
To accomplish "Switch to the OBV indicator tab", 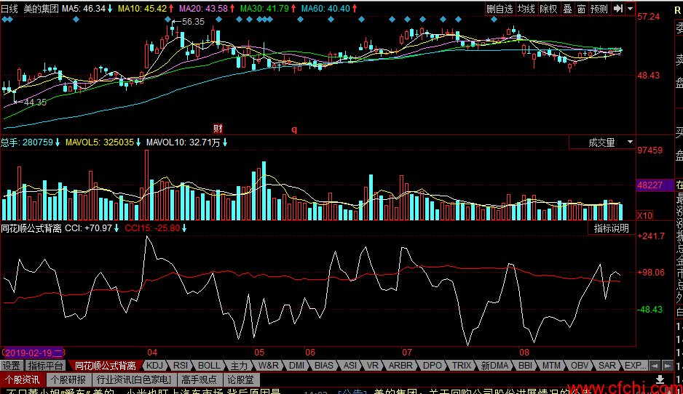I will pyautogui.click(x=580, y=366).
